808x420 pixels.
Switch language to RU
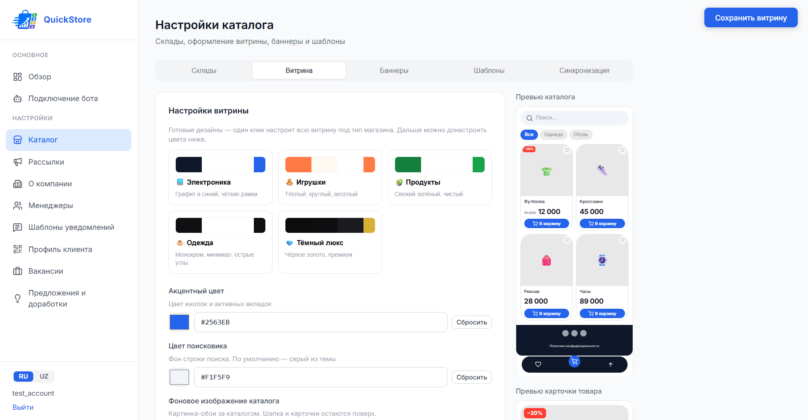pos(23,377)
